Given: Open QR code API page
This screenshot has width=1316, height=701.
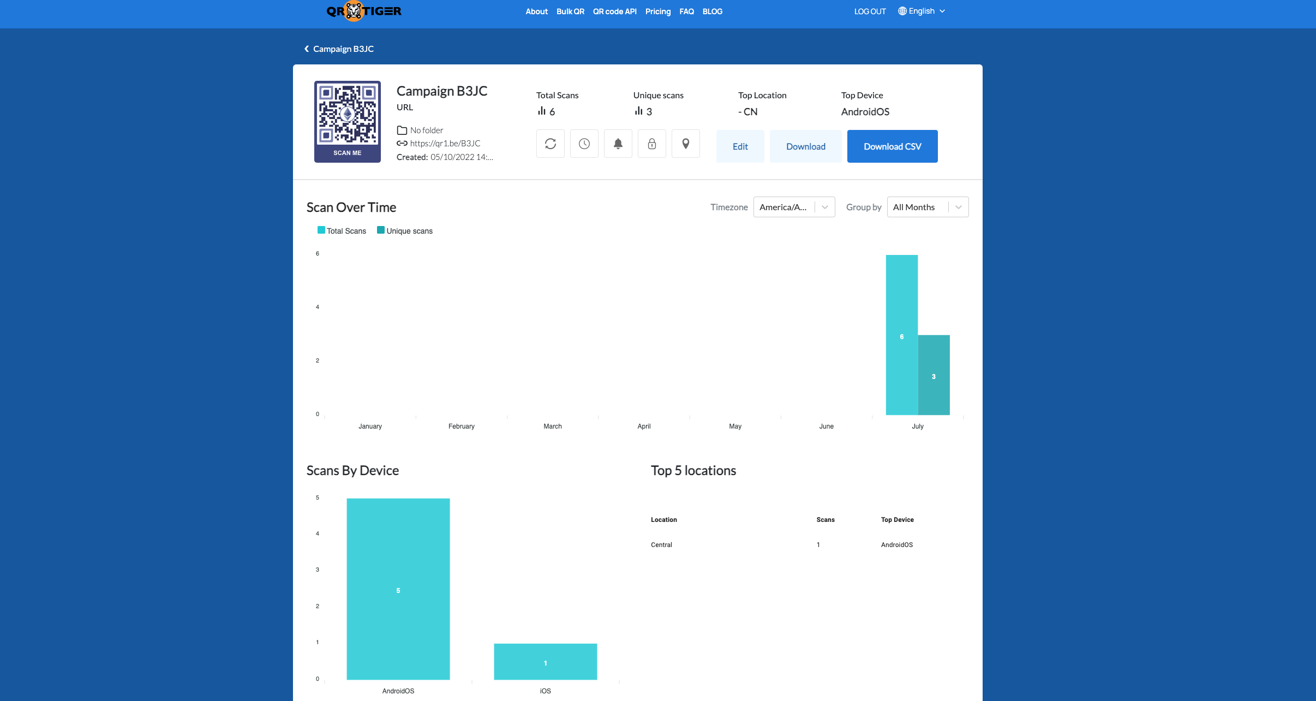Looking at the screenshot, I should coord(615,11).
